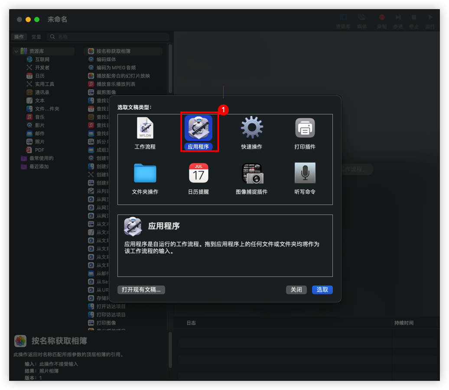Select the 工作流程 document type icon

coord(145,128)
